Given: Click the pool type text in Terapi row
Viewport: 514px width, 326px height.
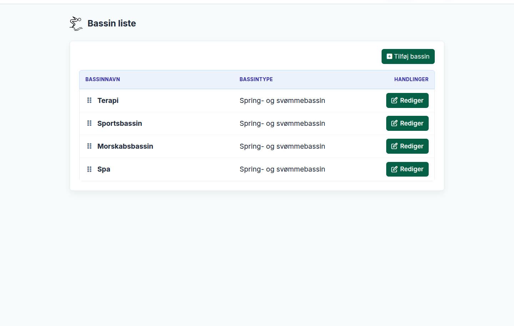Looking at the screenshot, I should tap(282, 100).
